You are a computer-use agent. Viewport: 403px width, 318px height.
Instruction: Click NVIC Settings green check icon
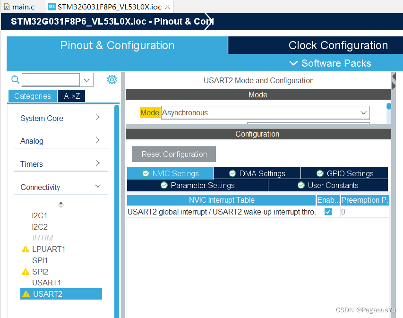146,173
